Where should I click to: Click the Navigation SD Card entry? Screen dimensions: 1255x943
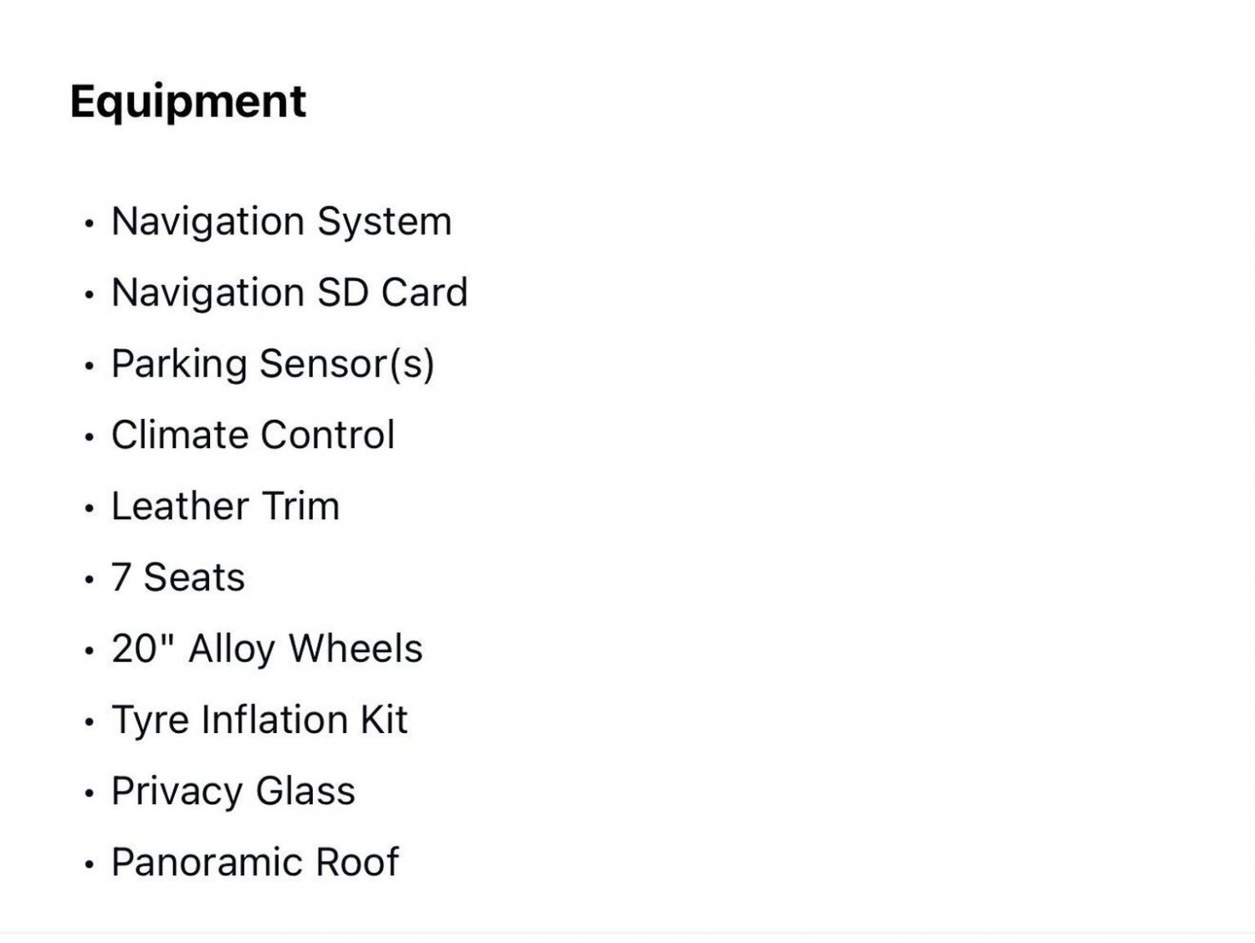pyautogui.click(x=289, y=293)
